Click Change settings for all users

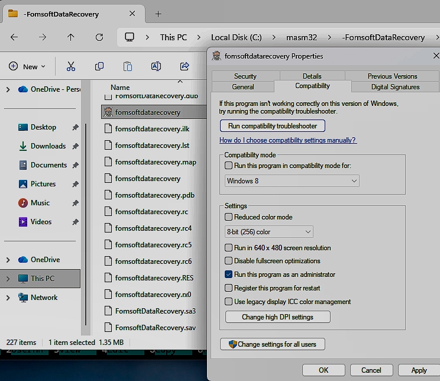point(273,344)
